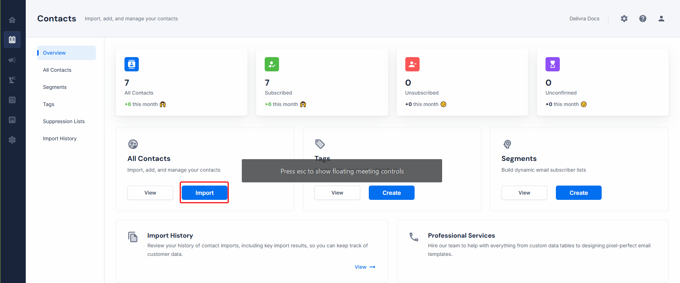Open the Home icon in sidebar
The width and height of the screenshot is (680, 283).
click(x=12, y=20)
